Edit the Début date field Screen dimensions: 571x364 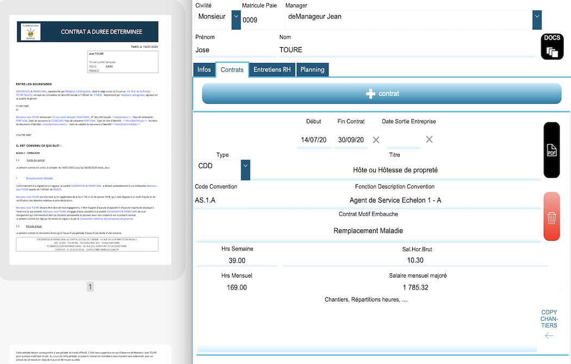point(314,140)
